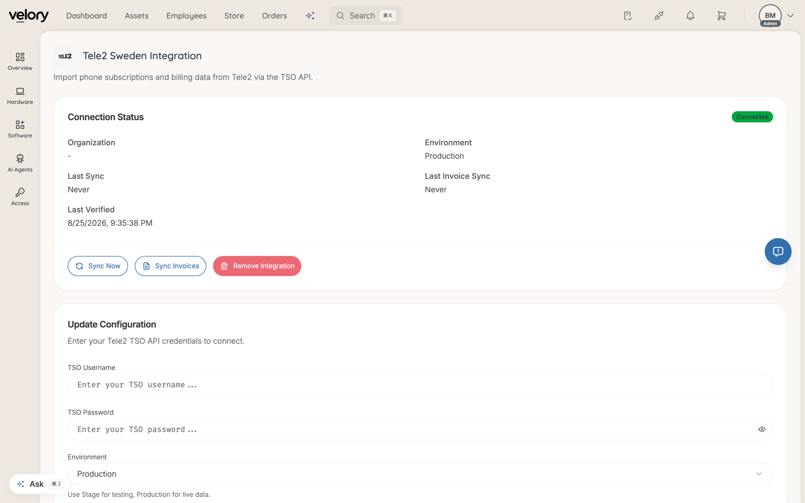The height and width of the screenshot is (503, 805).
Task: Click the BM Admin avatar
Action: (770, 16)
